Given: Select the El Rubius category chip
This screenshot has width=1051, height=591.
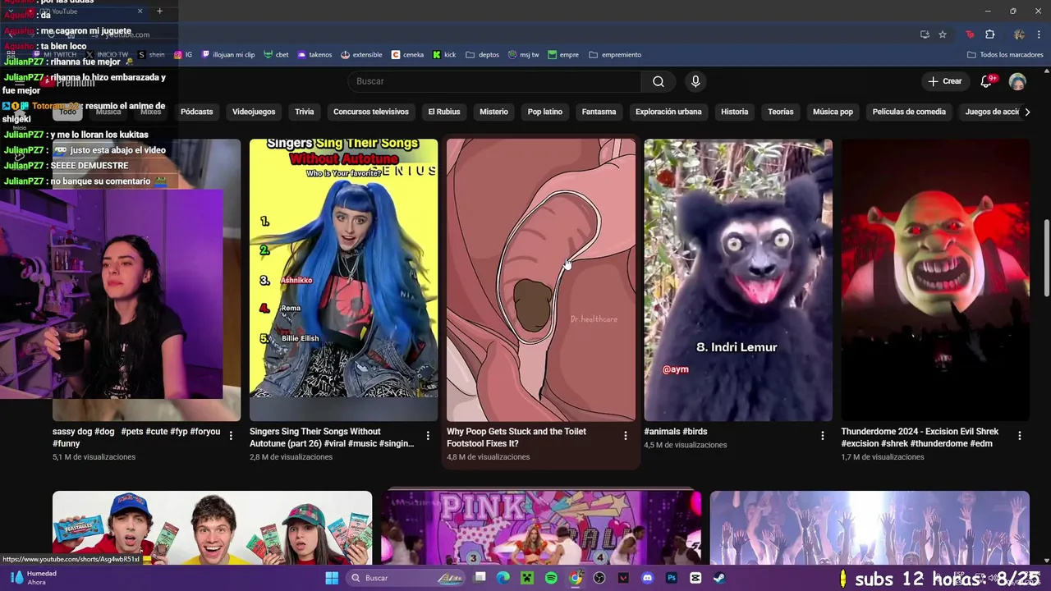Looking at the screenshot, I should pos(444,112).
